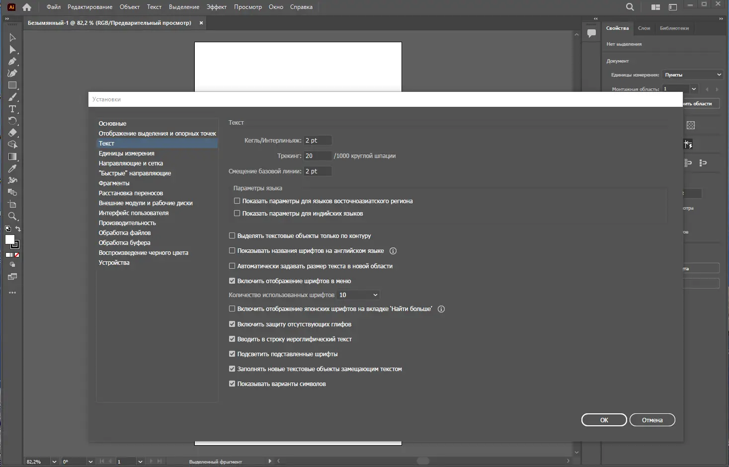Select the Eyedropper tool
The image size is (729, 467).
[x=12, y=168]
